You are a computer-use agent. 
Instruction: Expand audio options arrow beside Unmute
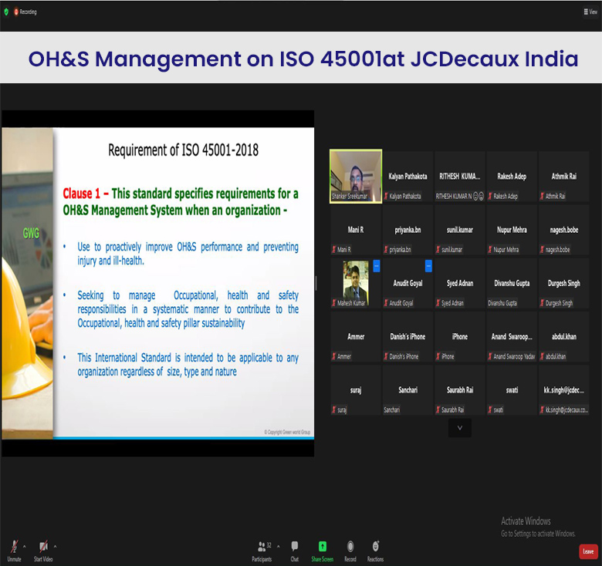coord(25,546)
